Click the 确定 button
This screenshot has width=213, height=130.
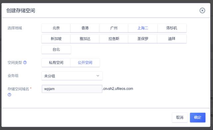(198, 117)
